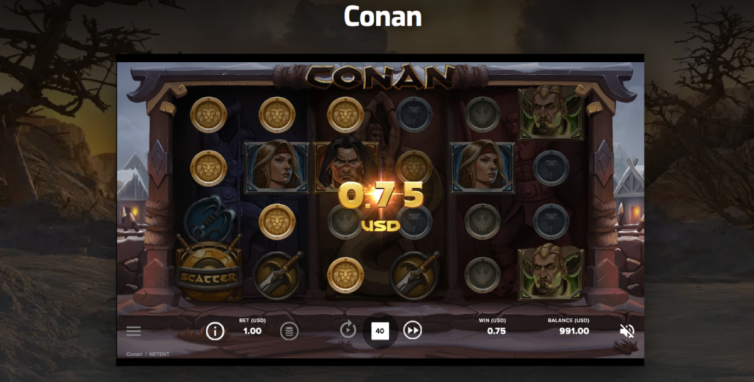Viewport: 754px width, 382px height.
Task: Click the blue serpent emblem symbol
Action: pos(209,217)
